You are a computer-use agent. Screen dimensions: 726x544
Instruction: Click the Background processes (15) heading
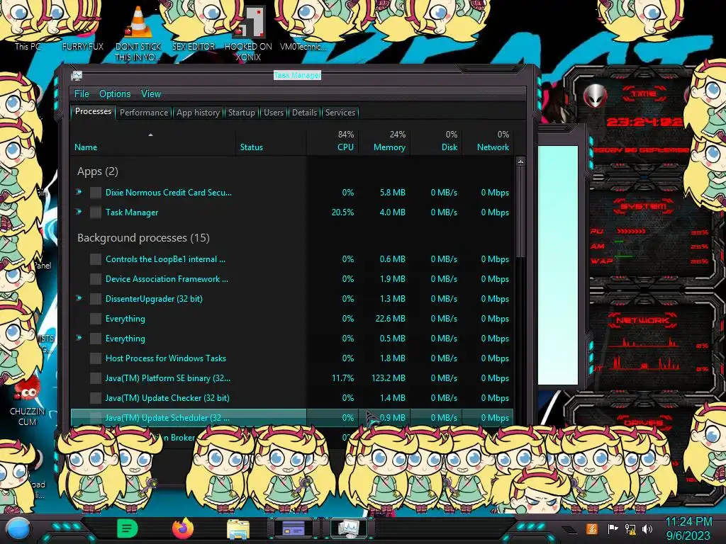pyautogui.click(x=143, y=238)
